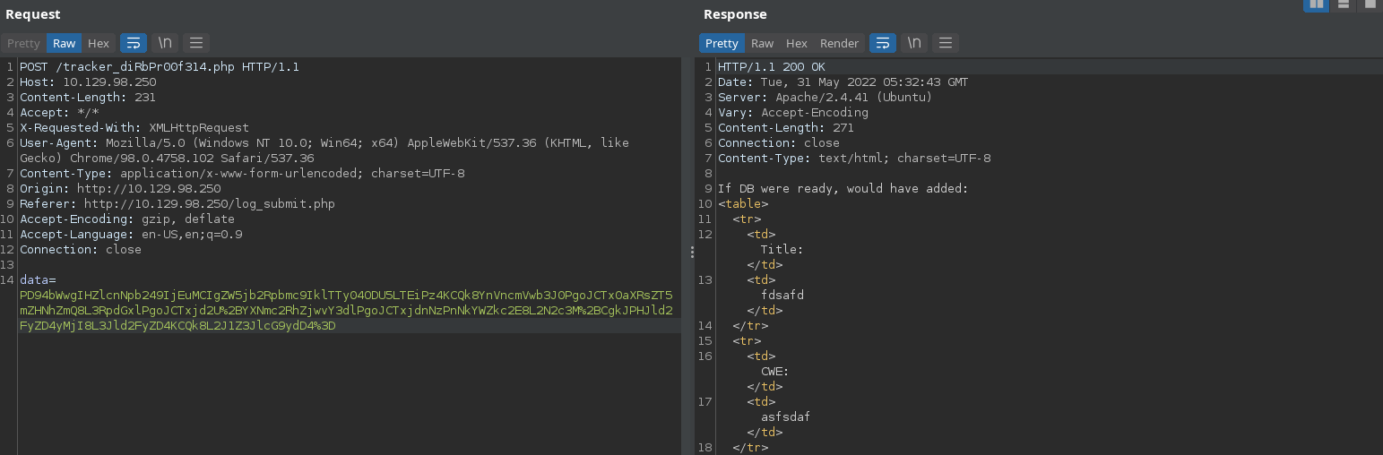Click the Content-Length: 231 request header
The height and width of the screenshot is (455, 1383).
[x=88, y=98]
